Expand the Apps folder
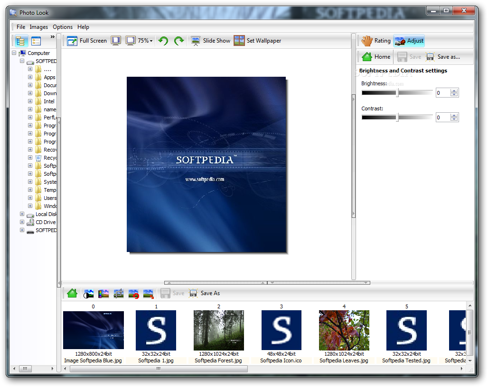Image resolution: width=488 pixels, height=387 pixels. (x=30, y=77)
